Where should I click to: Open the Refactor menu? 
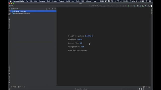tap(62, 1)
